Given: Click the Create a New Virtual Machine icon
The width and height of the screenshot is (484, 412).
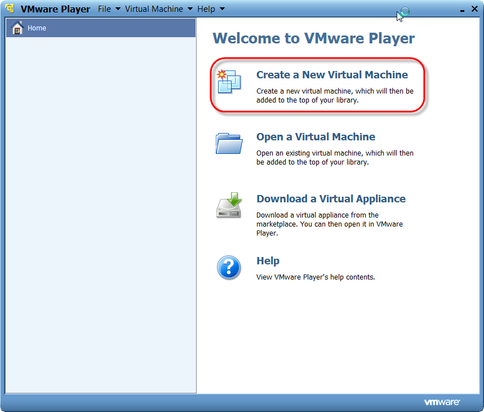Looking at the screenshot, I should pos(229,82).
